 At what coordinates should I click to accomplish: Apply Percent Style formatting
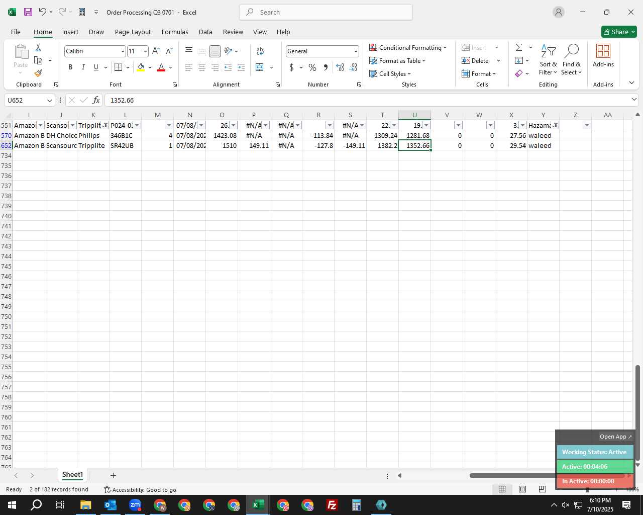click(312, 67)
